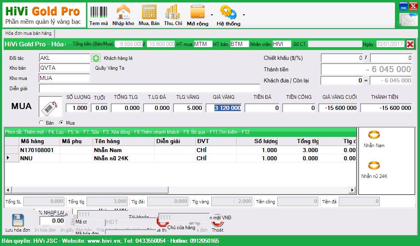Expand the Hệ thống dropdown arrow
Screen dimensions: 420x246
coord(244,15)
